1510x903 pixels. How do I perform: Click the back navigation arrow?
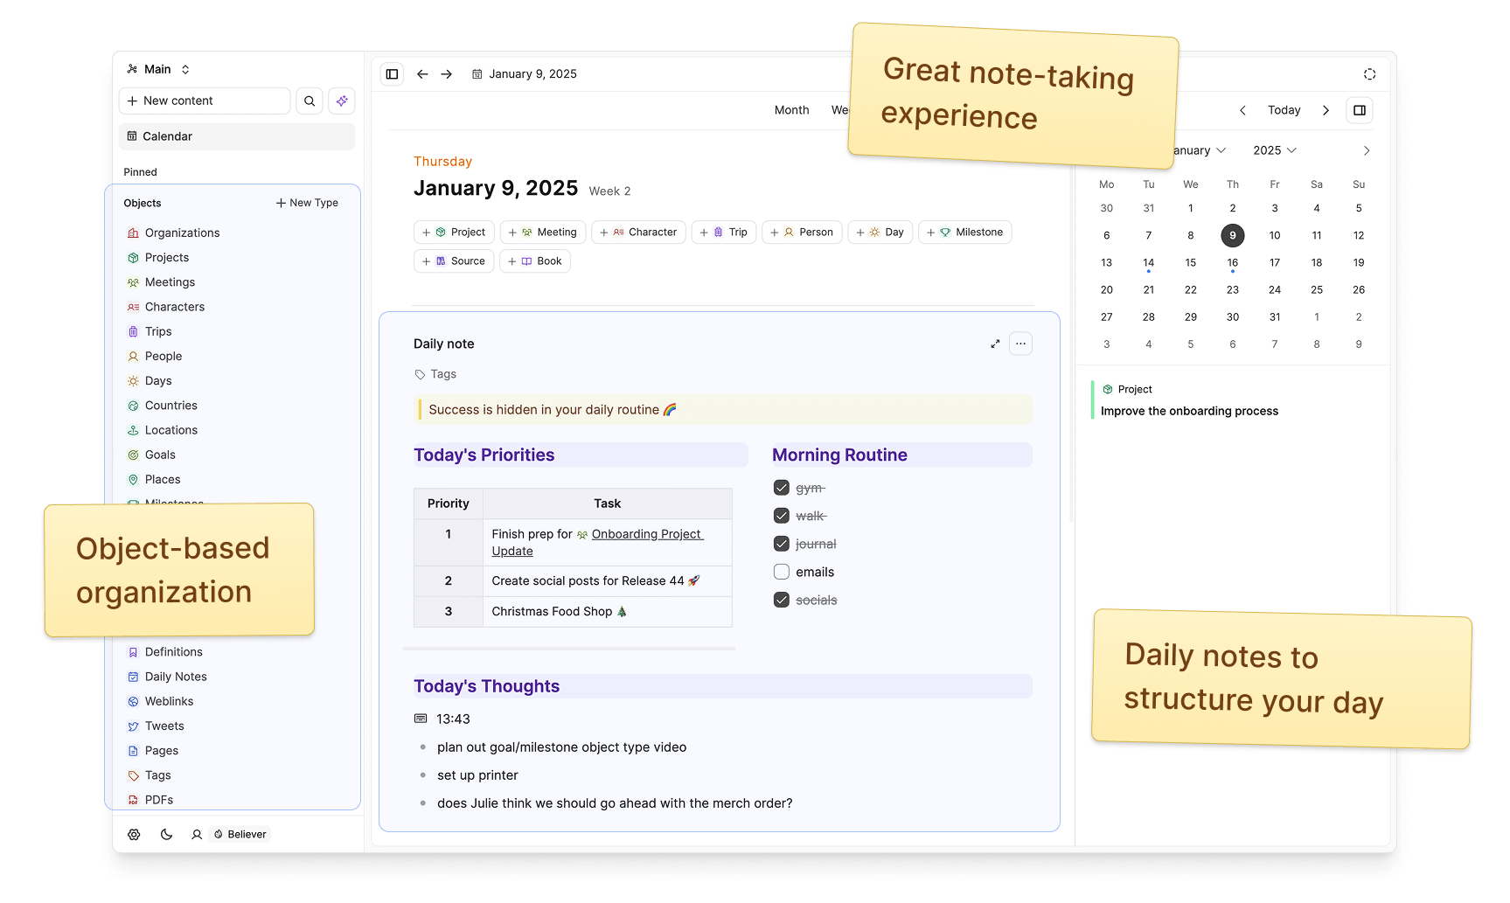pyautogui.click(x=422, y=74)
